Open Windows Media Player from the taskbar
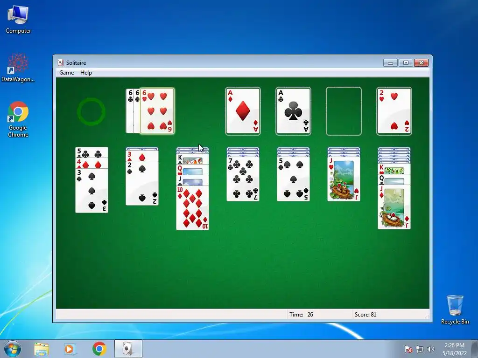Screen dimensions: 478x358 [x=70, y=349]
